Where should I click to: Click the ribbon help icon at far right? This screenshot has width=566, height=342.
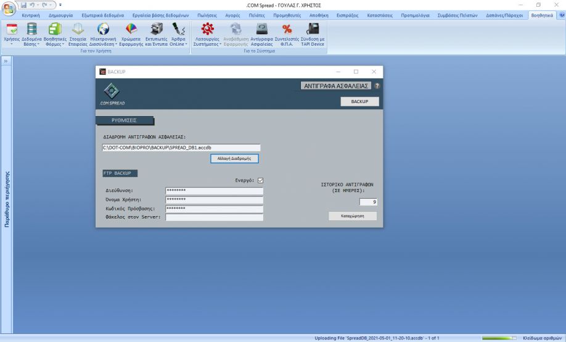point(562,15)
